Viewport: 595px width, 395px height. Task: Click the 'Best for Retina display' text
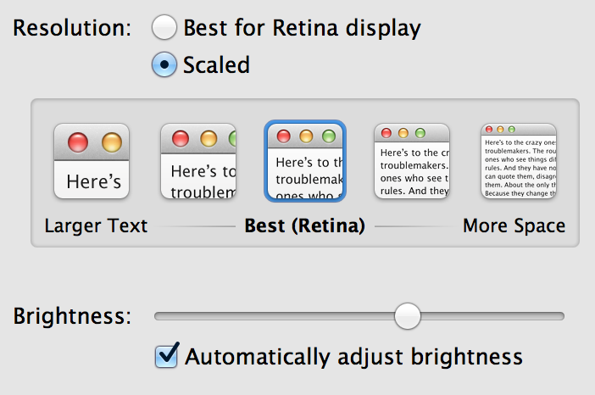(x=302, y=28)
